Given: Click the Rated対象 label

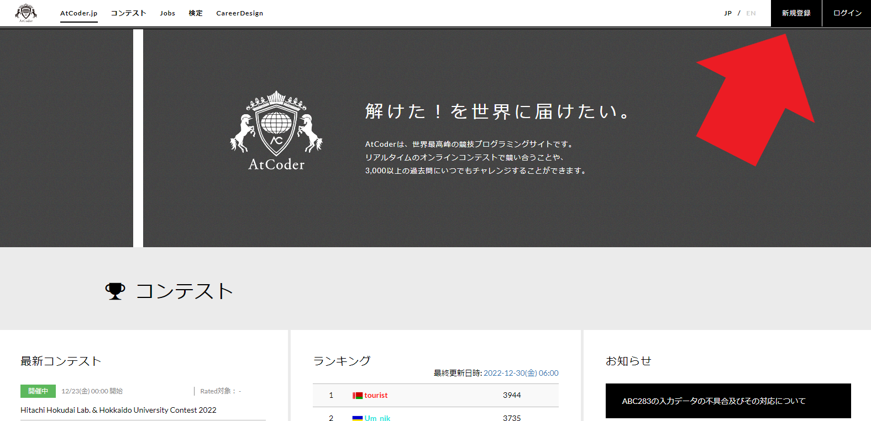Looking at the screenshot, I should 221,391.
